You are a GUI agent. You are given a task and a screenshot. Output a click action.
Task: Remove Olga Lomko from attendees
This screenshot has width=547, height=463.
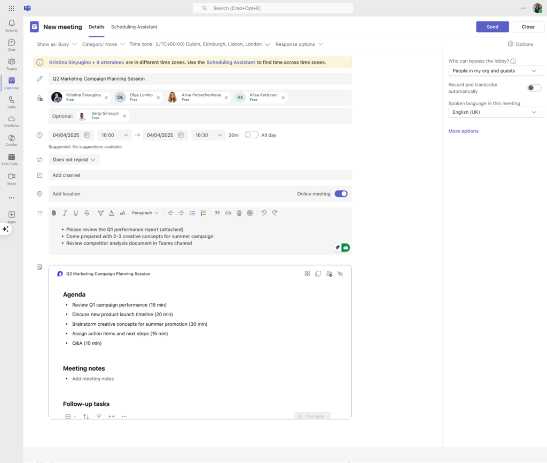tap(158, 98)
